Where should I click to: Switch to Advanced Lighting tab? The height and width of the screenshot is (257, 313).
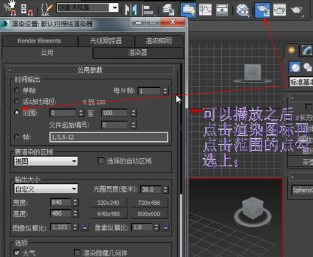(159, 41)
